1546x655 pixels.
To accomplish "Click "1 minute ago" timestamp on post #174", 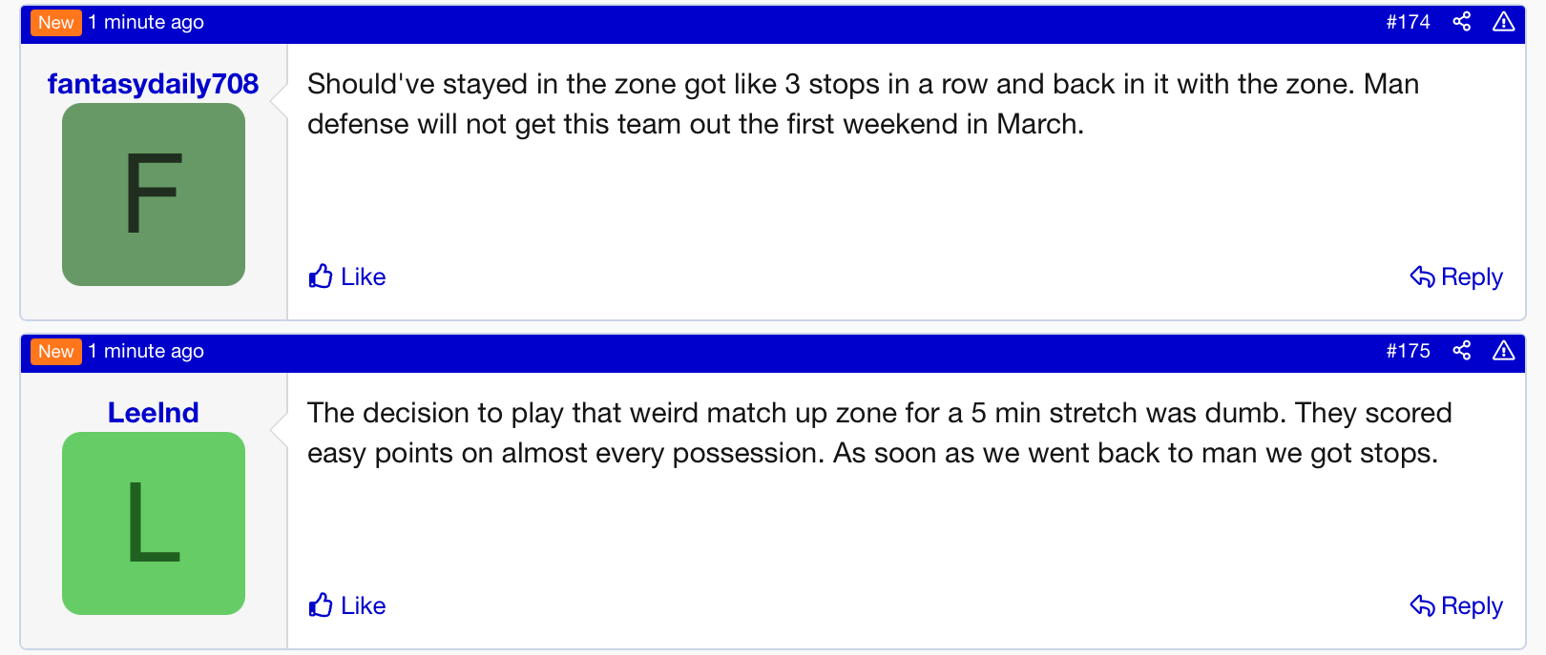I will tap(146, 22).
